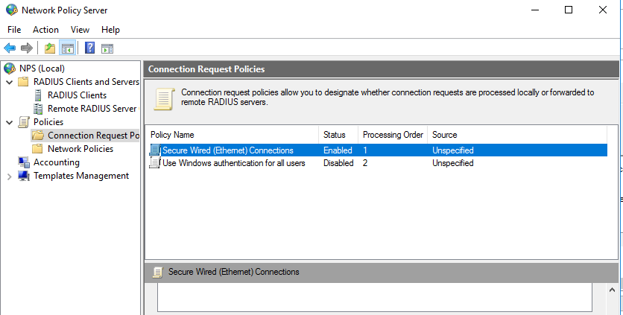Click the Unspecified source of Windows authentication policy
Viewport: 623px width, 315px height.
pyautogui.click(x=453, y=163)
